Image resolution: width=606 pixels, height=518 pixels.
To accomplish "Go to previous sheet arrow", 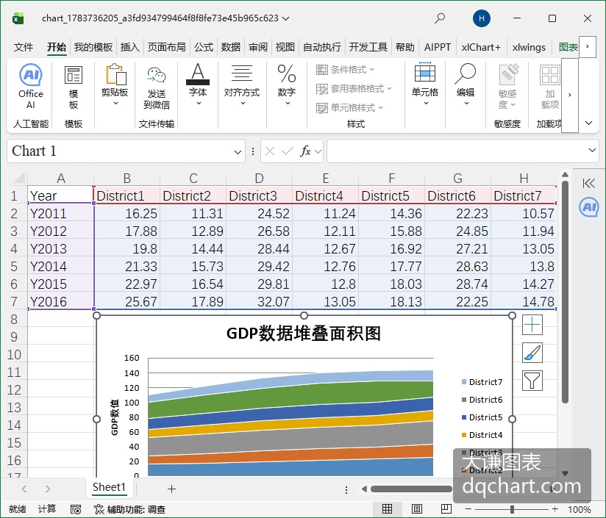I will (24, 489).
